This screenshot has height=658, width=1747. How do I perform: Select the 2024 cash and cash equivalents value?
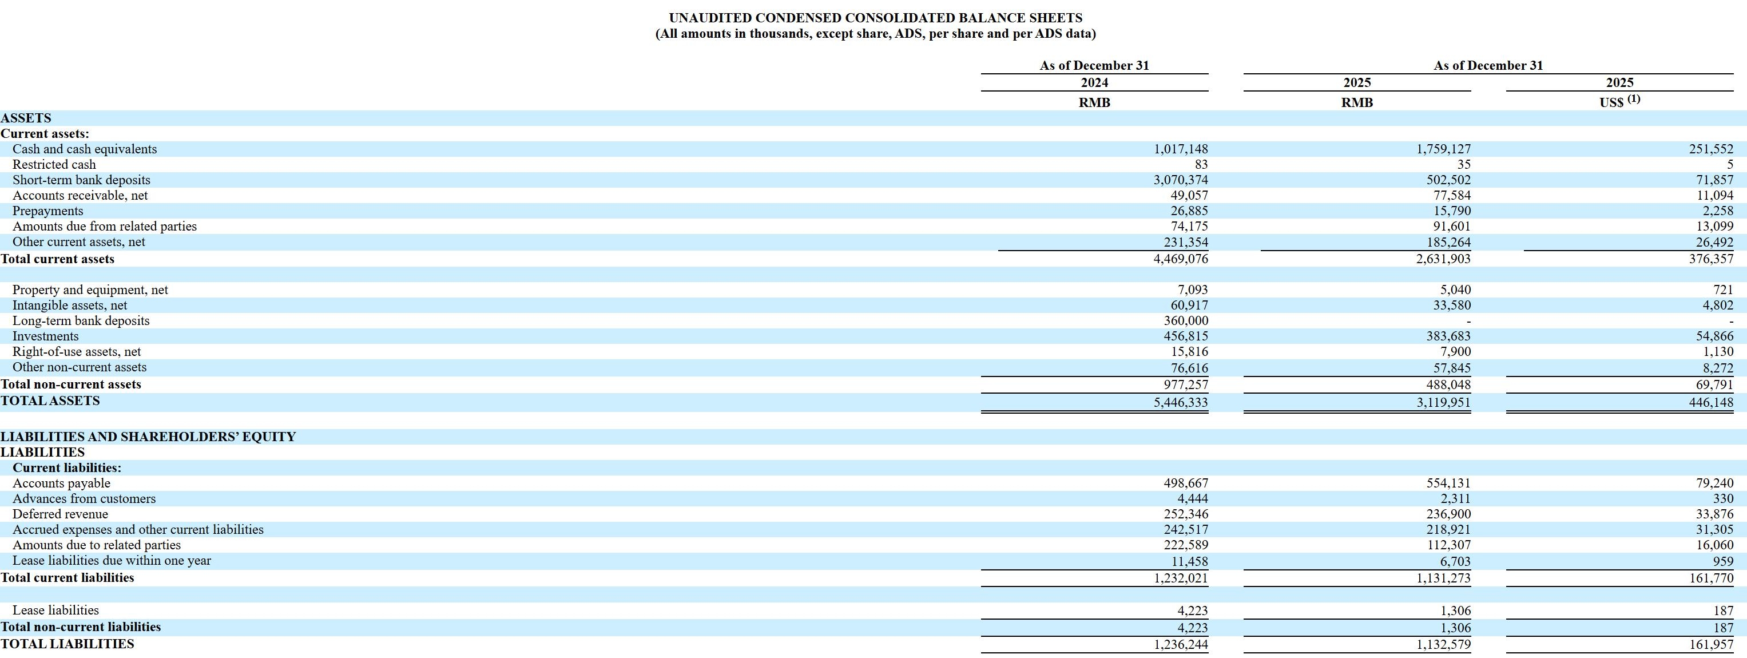tap(1180, 149)
